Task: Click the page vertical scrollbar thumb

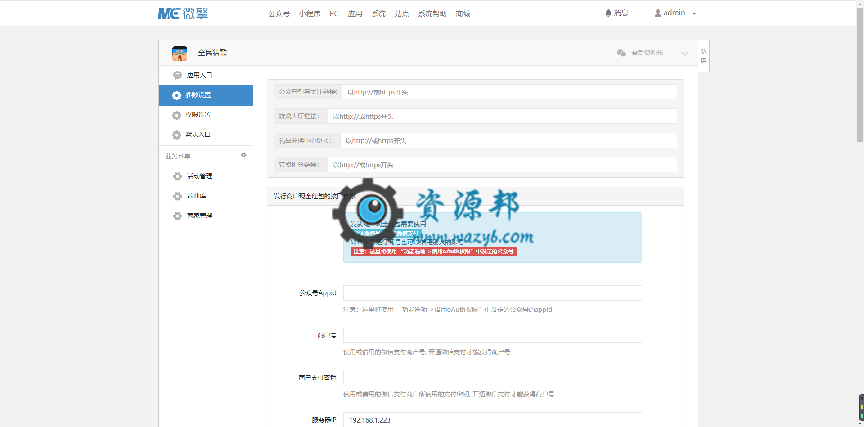Action: (860, 75)
